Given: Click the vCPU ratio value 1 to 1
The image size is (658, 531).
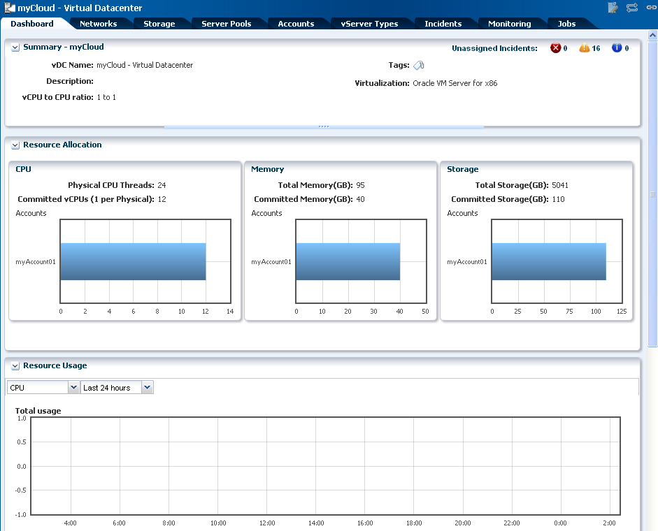Looking at the screenshot, I should tap(106, 97).
